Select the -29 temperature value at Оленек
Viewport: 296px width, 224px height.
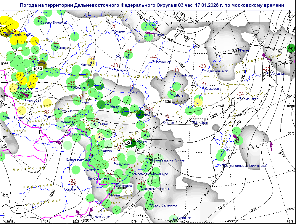click(x=113, y=27)
